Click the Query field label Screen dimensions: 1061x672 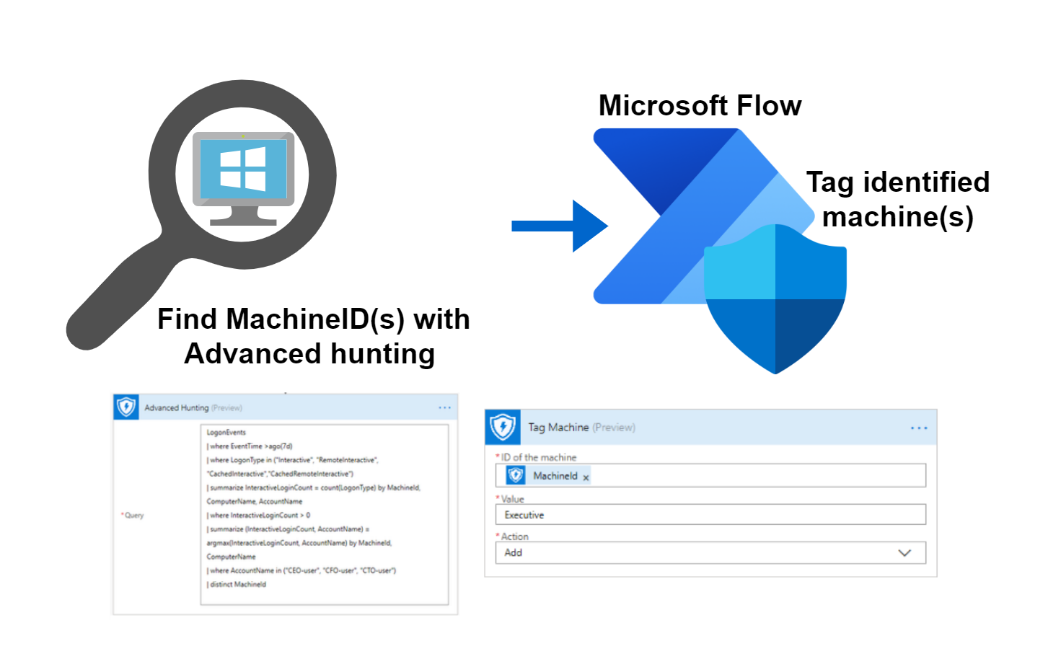pyautogui.click(x=133, y=516)
